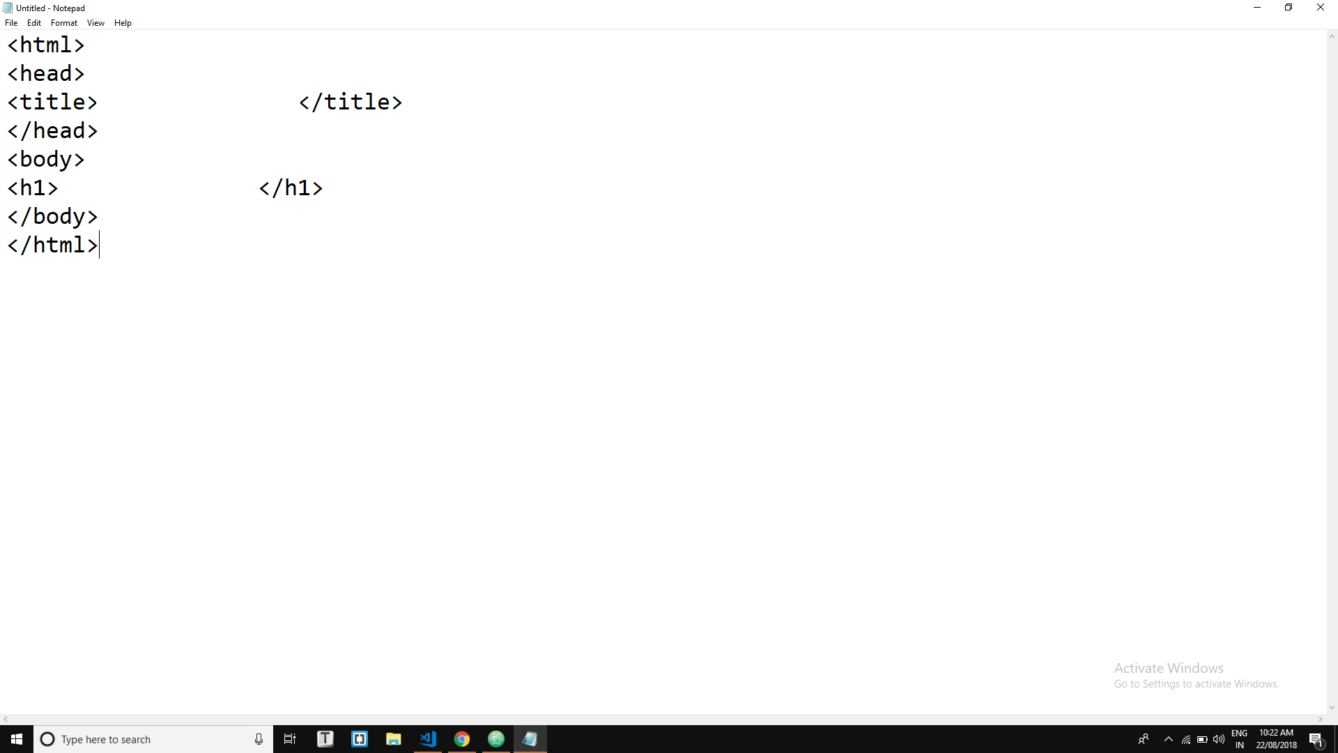
Task: Click the File menu in Notepad
Action: [x=11, y=23]
